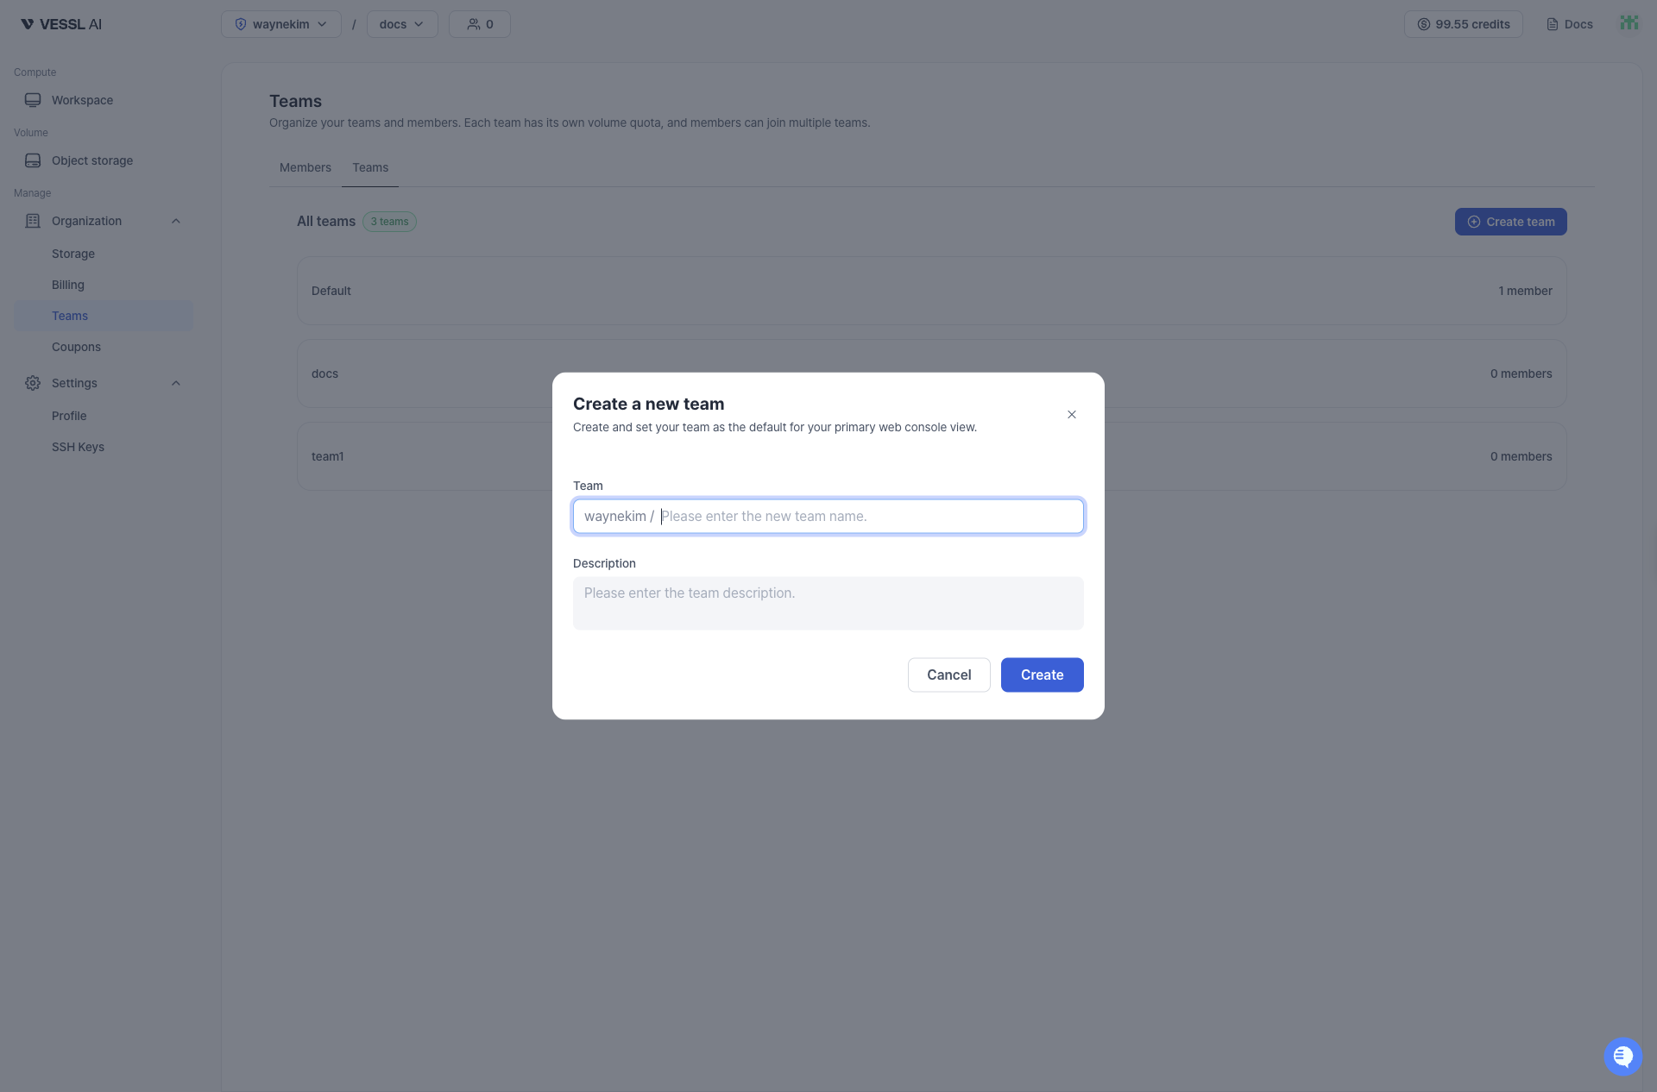The width and height of the screenshot is (1657, 1092).
Task: Cancel creating the new team
Action: tap(948, 675)
